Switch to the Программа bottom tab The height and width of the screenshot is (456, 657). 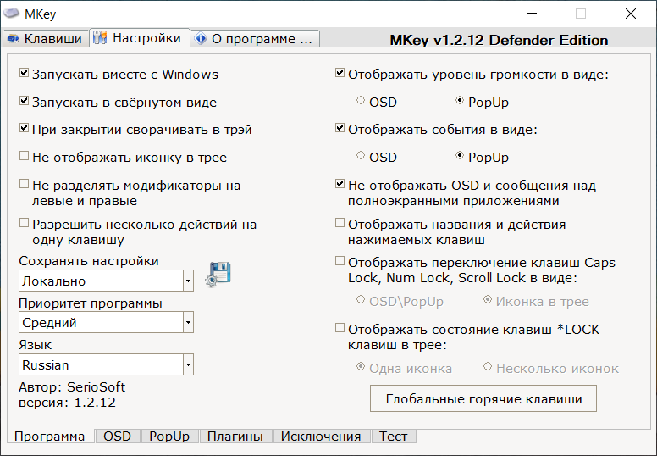[49, 437]
